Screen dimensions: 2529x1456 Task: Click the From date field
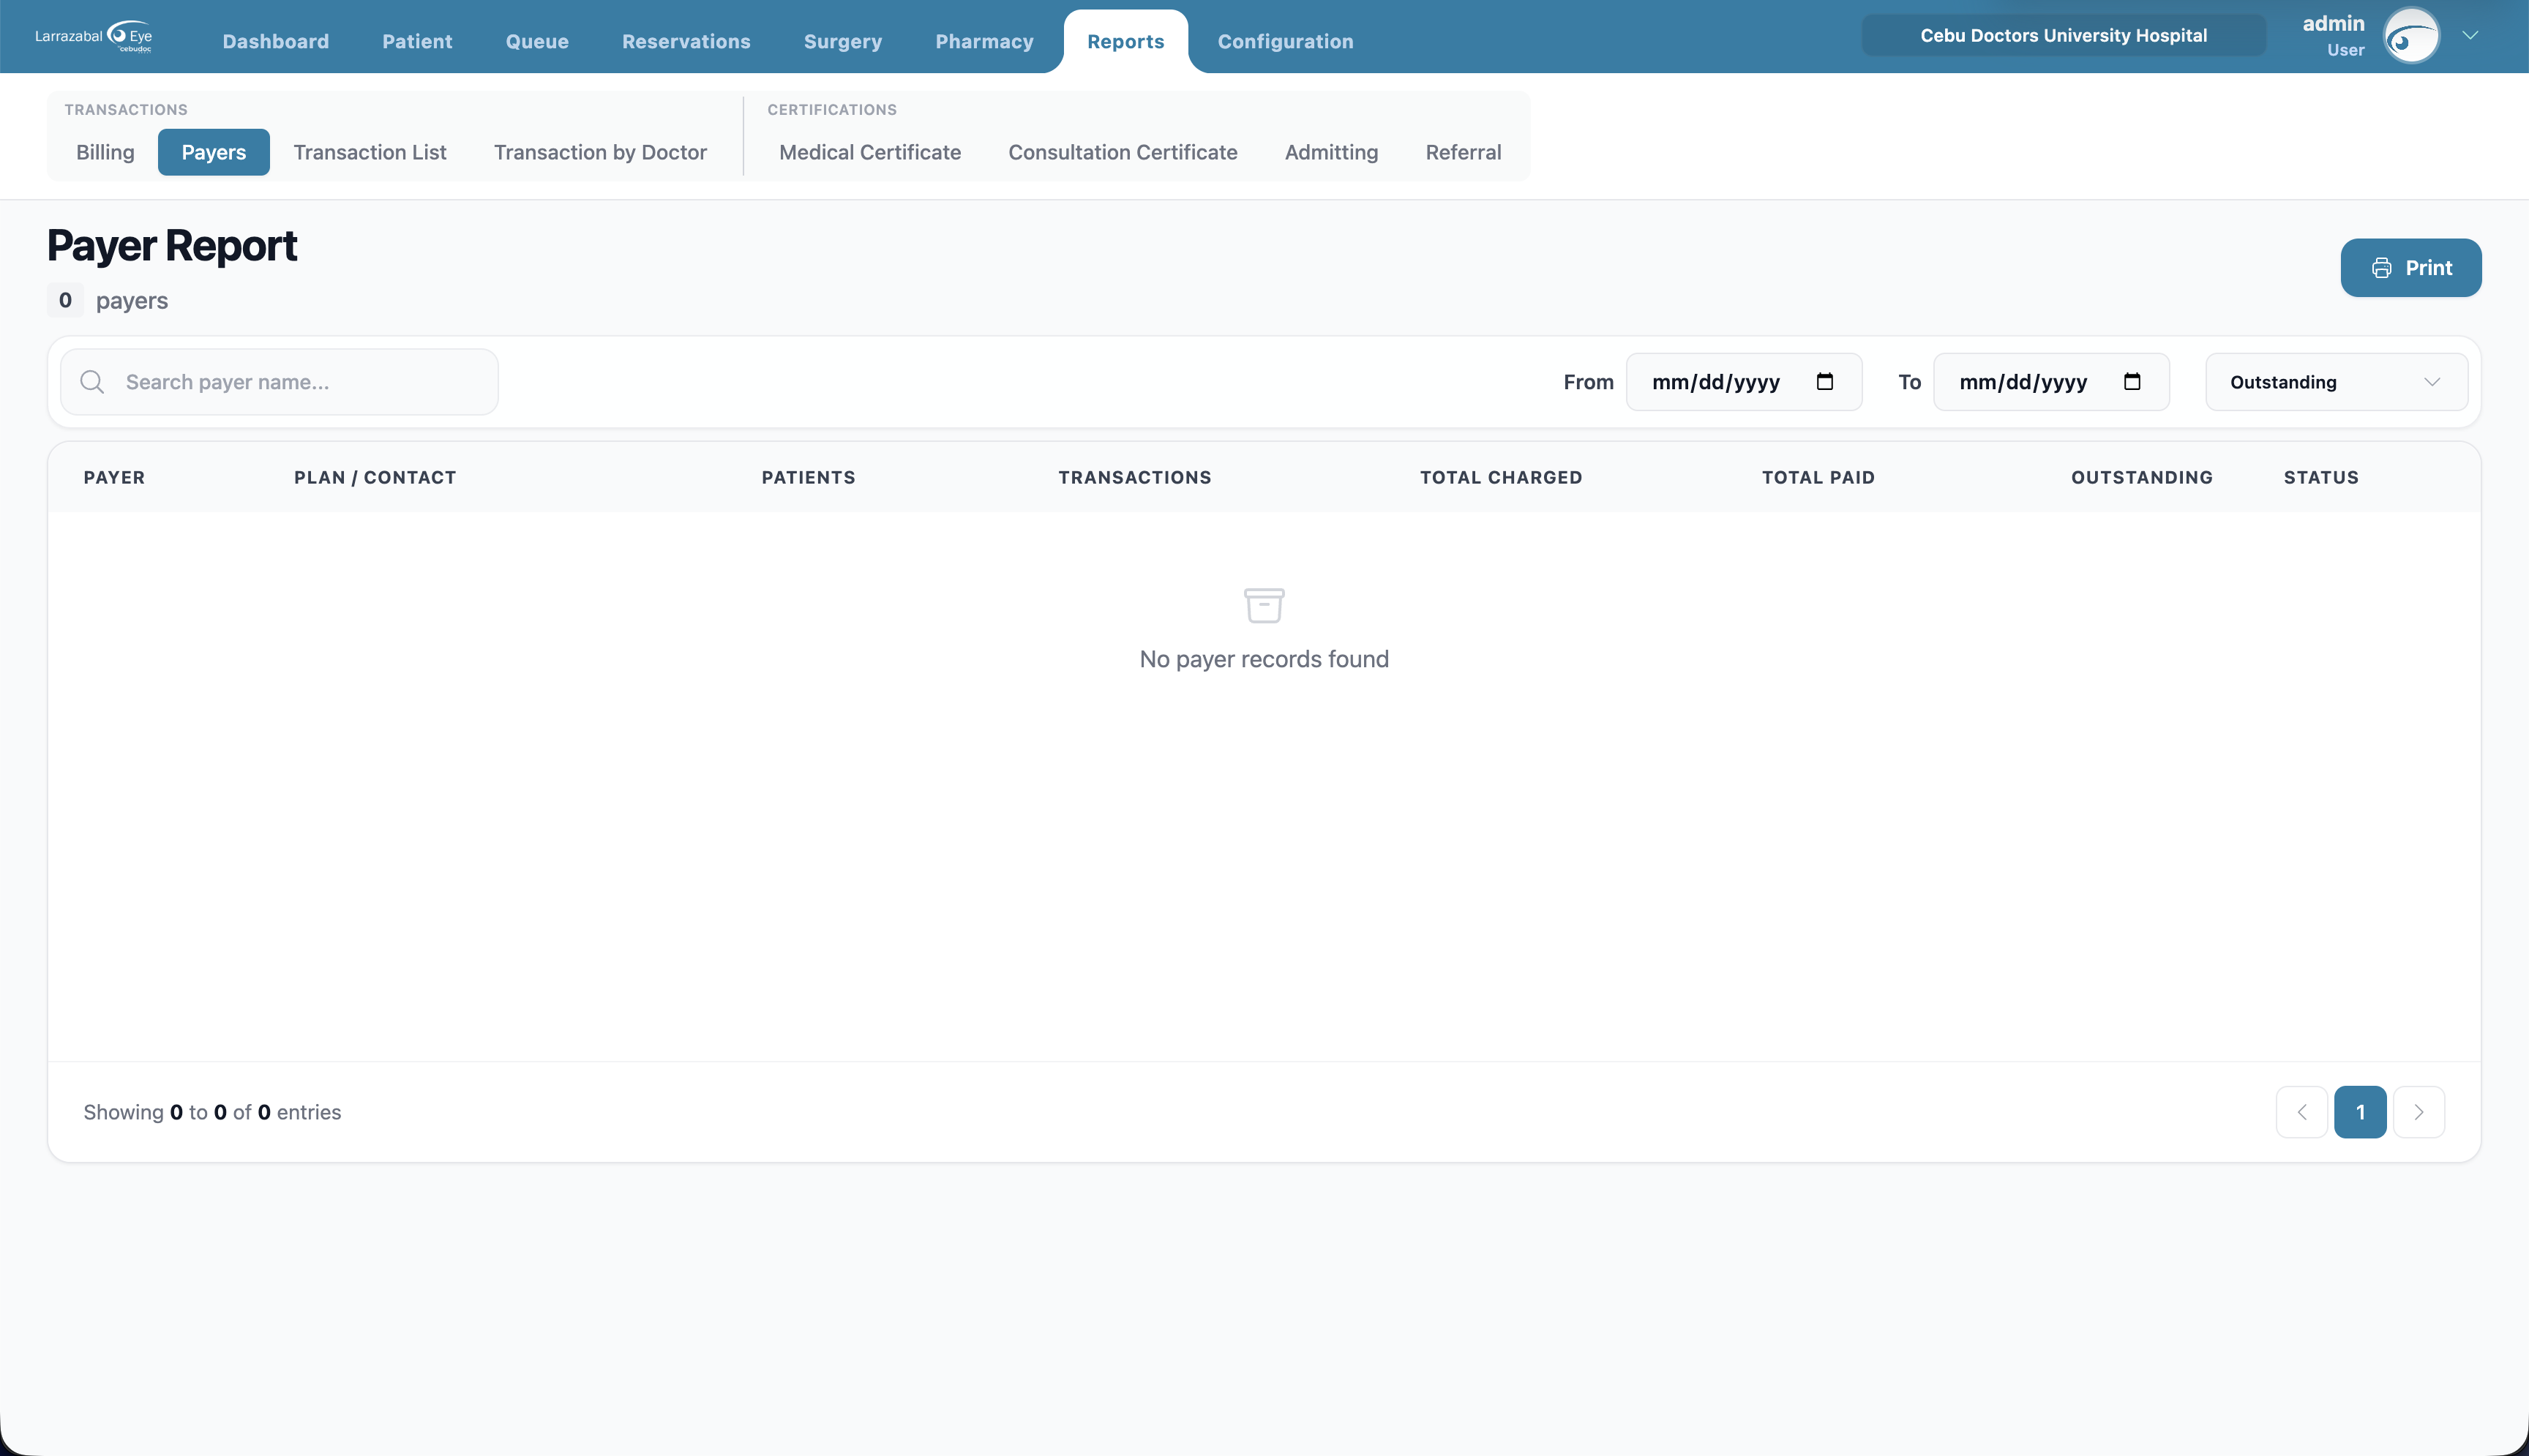[1743, 382]
